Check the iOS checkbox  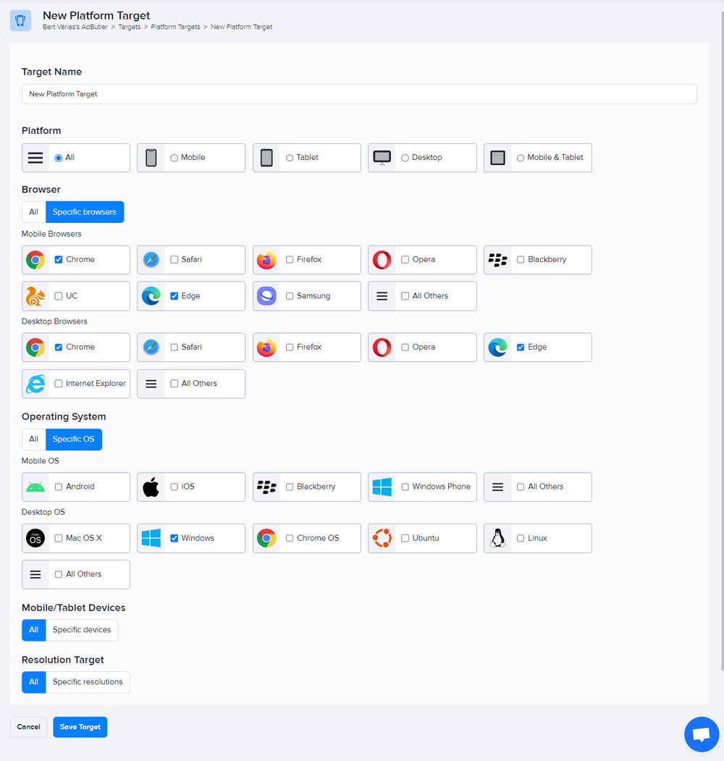click(x=174, y=487)
